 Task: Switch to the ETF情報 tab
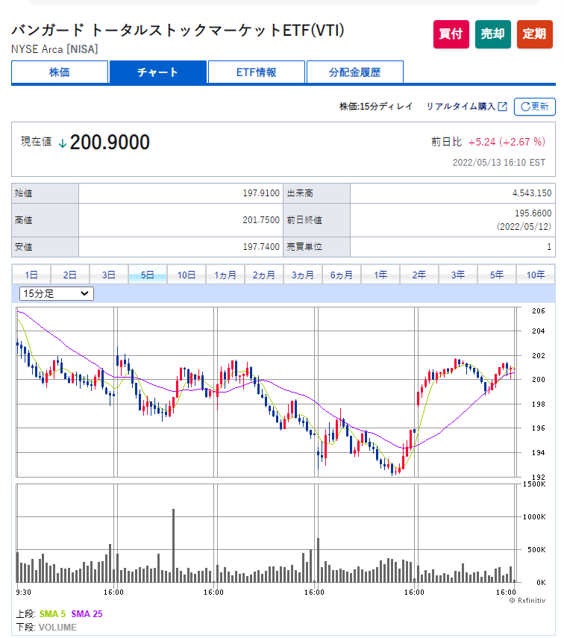[x=257, y=72]
